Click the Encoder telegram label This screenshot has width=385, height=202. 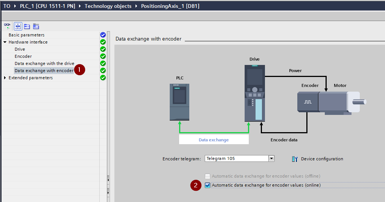tap(182, 159)
